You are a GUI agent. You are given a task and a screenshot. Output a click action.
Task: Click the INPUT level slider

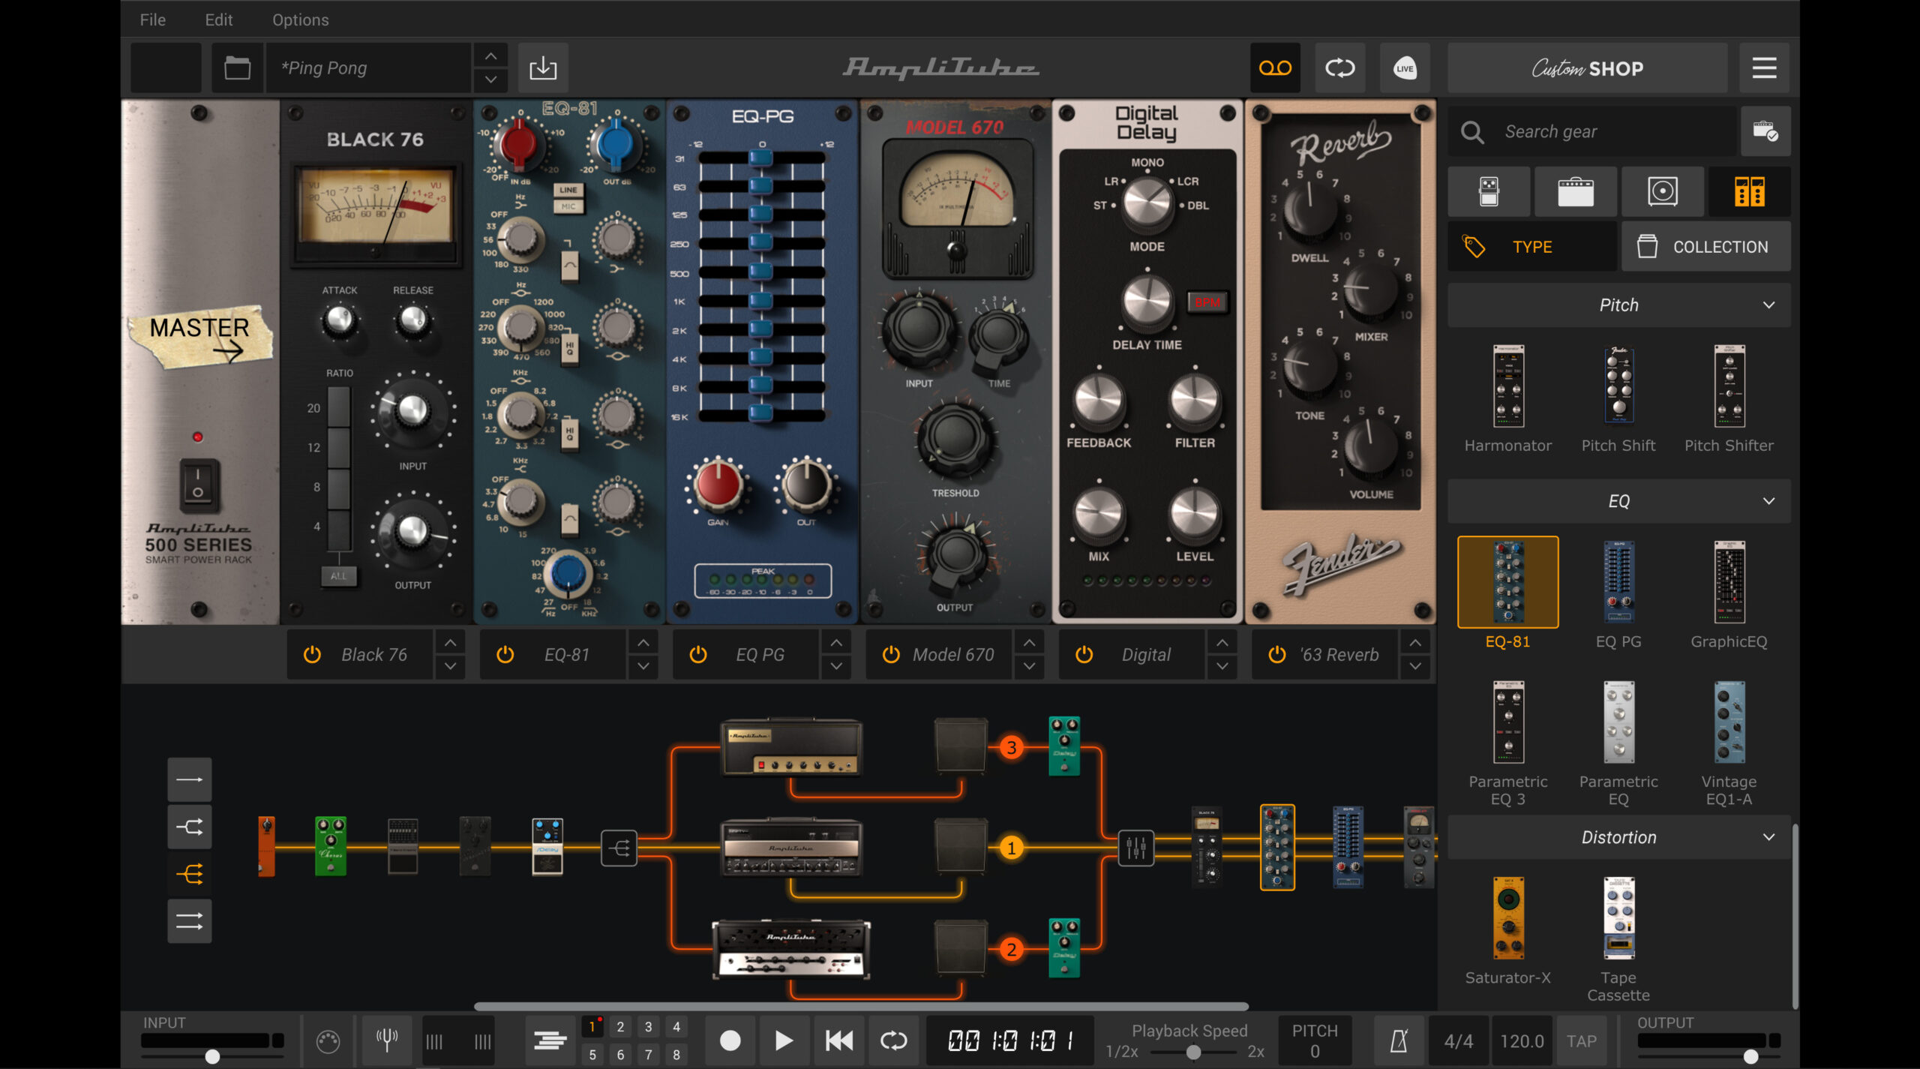[213, 1056]
